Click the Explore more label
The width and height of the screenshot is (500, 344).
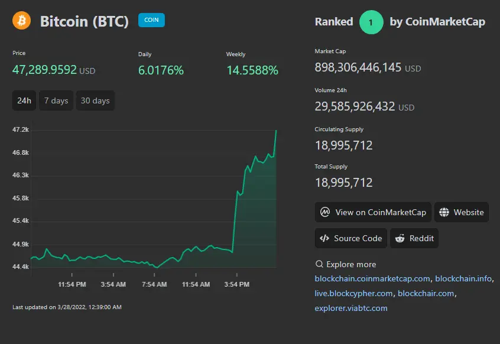tap(351, 264)
